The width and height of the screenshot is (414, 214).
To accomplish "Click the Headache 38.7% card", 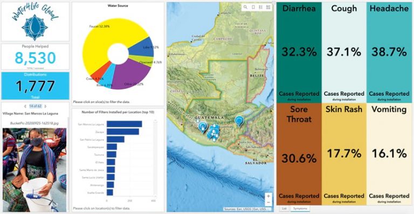I will coord(389,52).
